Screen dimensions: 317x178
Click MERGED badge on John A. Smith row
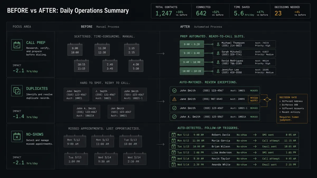point(254,117)
